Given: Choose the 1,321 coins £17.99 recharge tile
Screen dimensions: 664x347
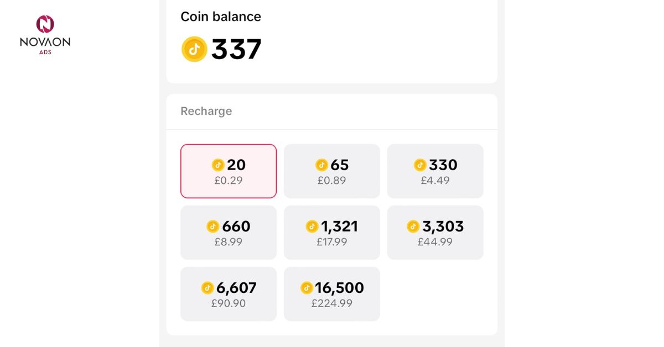Looking at the screenshot, I should coord(332,233).
